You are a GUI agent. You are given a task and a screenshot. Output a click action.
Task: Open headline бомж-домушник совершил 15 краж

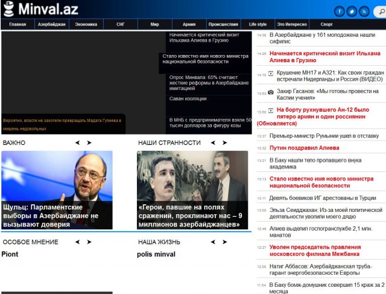[327, 288]
